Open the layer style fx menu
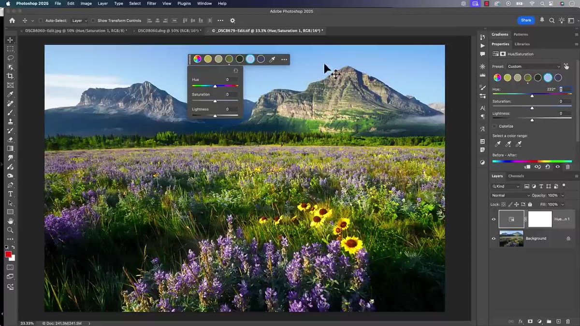This screenshot has width=580, height=326. coord(521,321)
